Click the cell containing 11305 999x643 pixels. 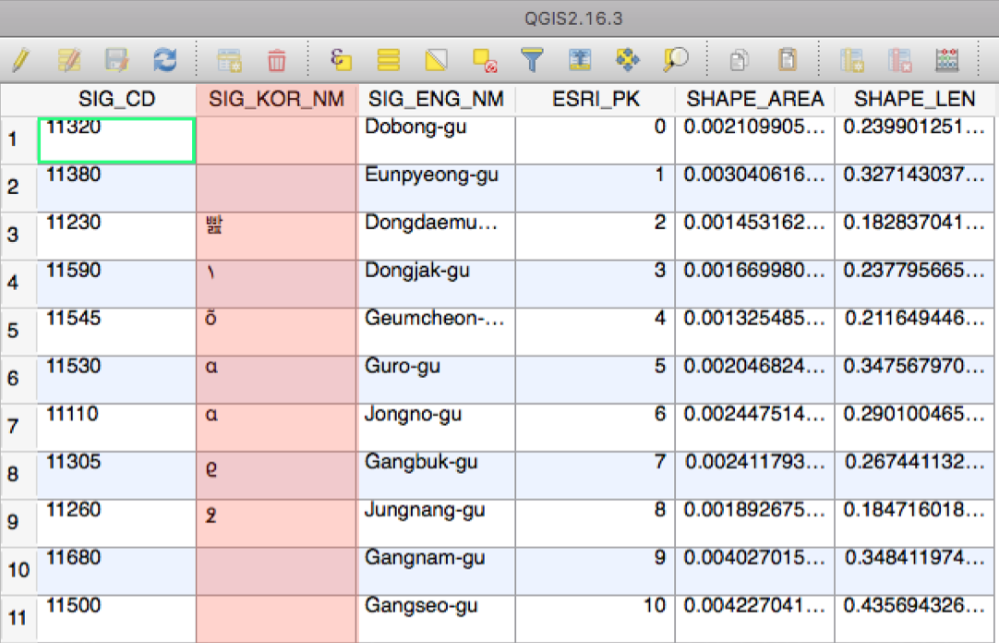pos(116,475)
